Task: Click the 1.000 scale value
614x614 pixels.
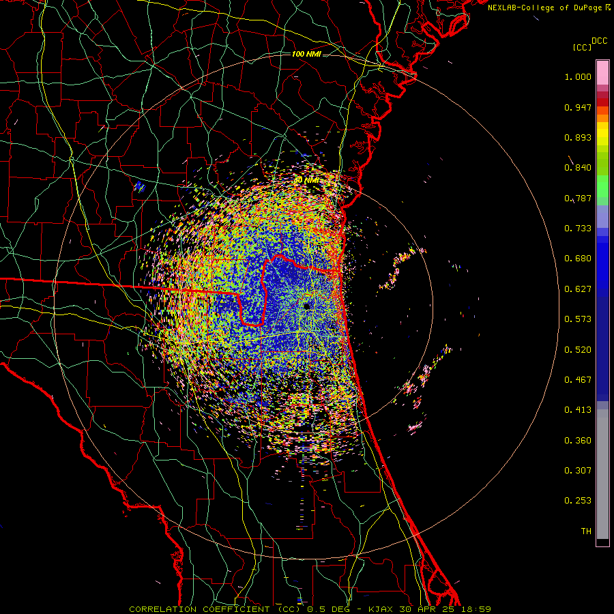Action: point(578,76)
